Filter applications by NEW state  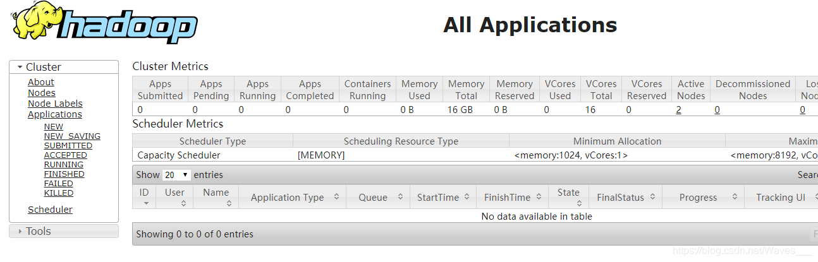54,127
